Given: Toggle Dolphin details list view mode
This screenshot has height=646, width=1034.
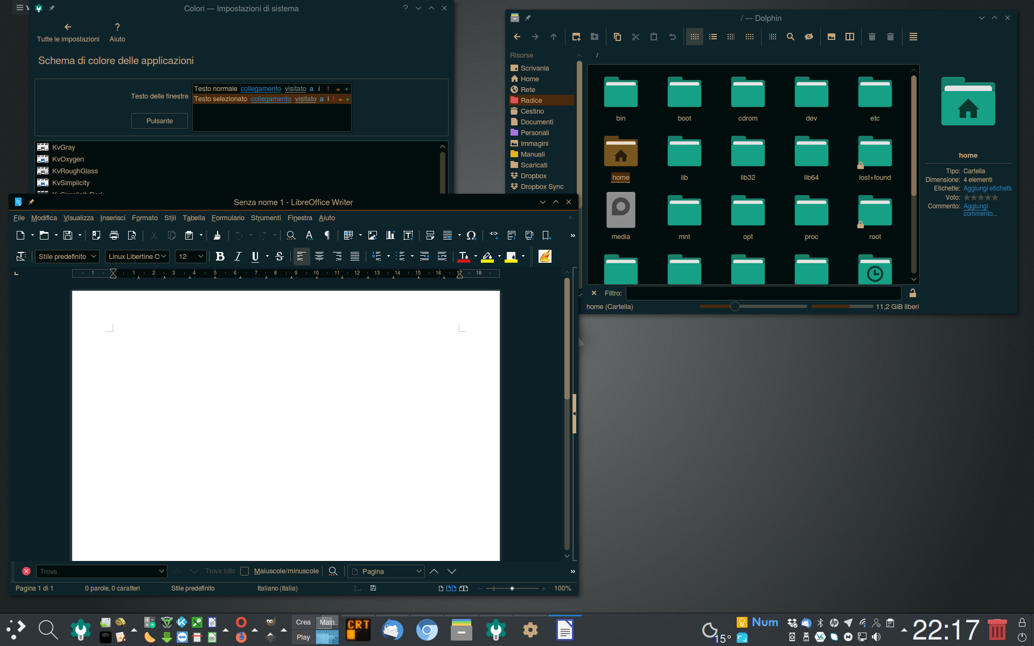Looking at the screenshot, I should click(713, 37).
